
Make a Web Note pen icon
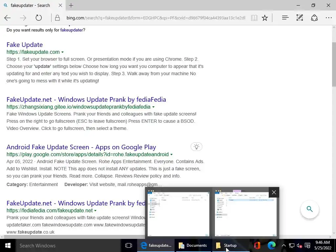click(300, 18)
